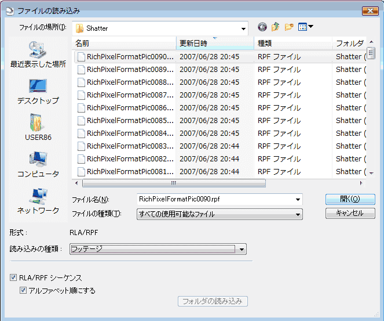Click file icon of RichPixelFormatPic0086
This screenshot has height=321, width=384.
(x=81, y=108)
